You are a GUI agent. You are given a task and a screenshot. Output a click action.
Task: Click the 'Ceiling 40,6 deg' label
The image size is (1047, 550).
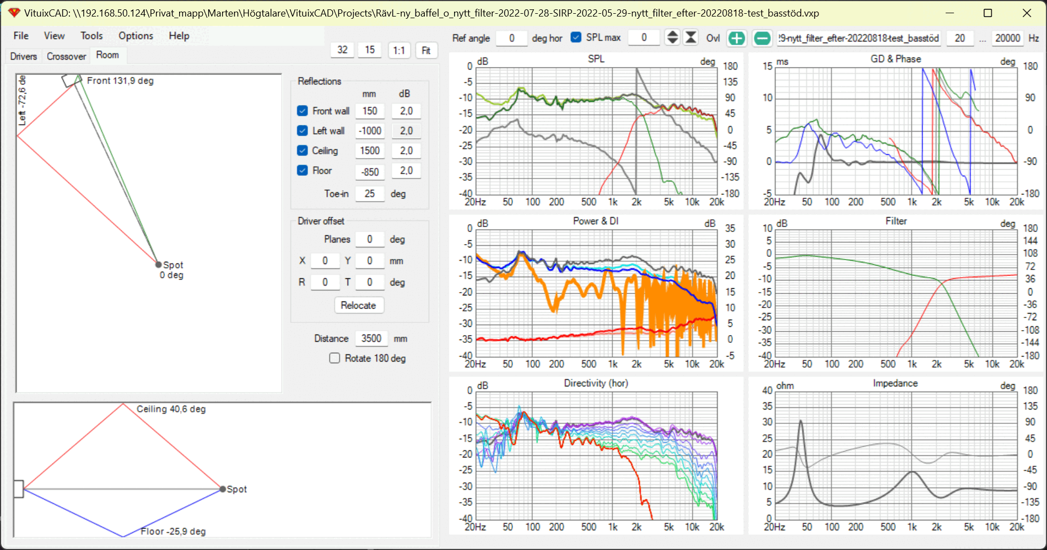pyautogui.click(x=171, y=409)
